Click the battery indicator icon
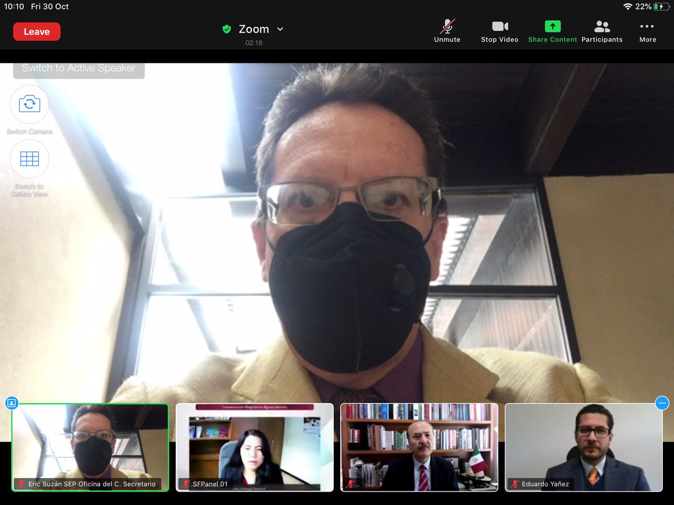Screen dimensions: 674x505 pyautogui.click(x=662, y=7)
